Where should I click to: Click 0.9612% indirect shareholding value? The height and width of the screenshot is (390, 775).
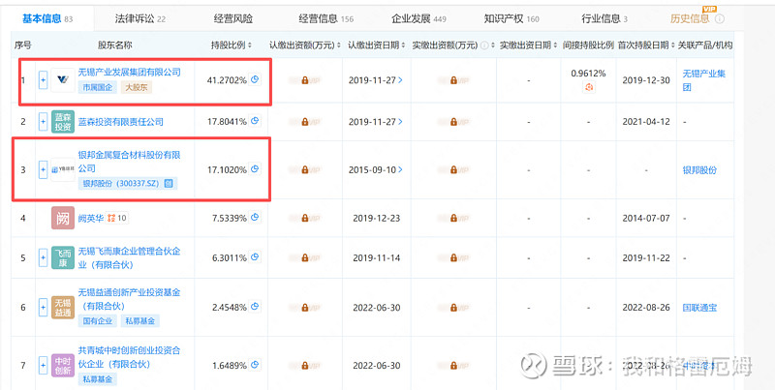[x=588, y=74]
